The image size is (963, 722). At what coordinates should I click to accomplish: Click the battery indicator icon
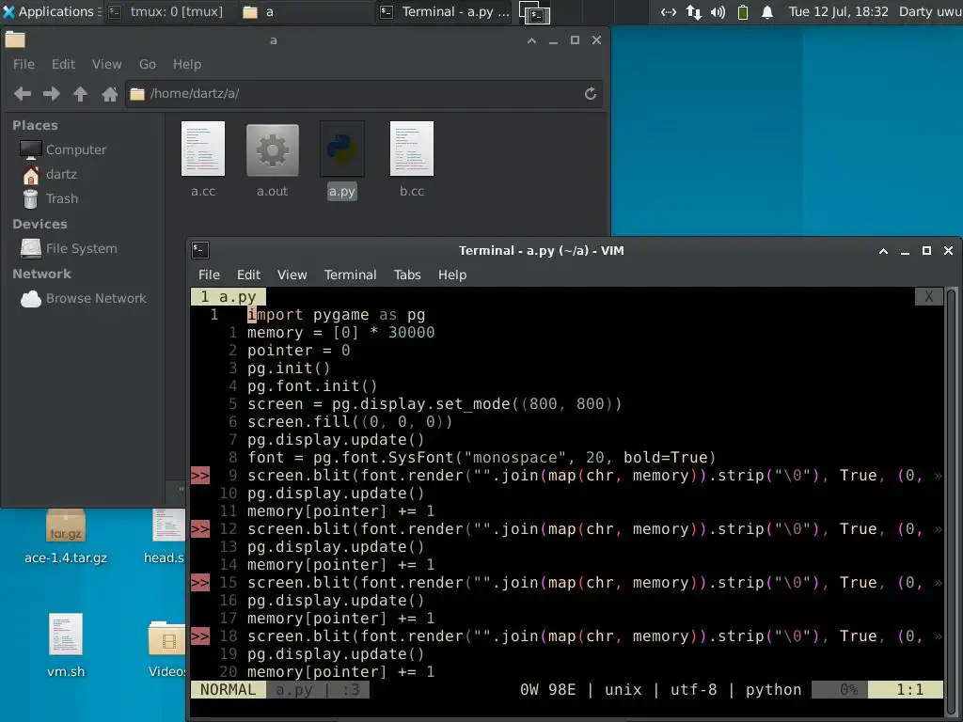[743, 11]
